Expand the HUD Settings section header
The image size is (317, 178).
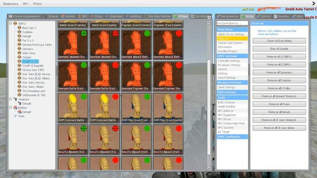click(232, 92)
